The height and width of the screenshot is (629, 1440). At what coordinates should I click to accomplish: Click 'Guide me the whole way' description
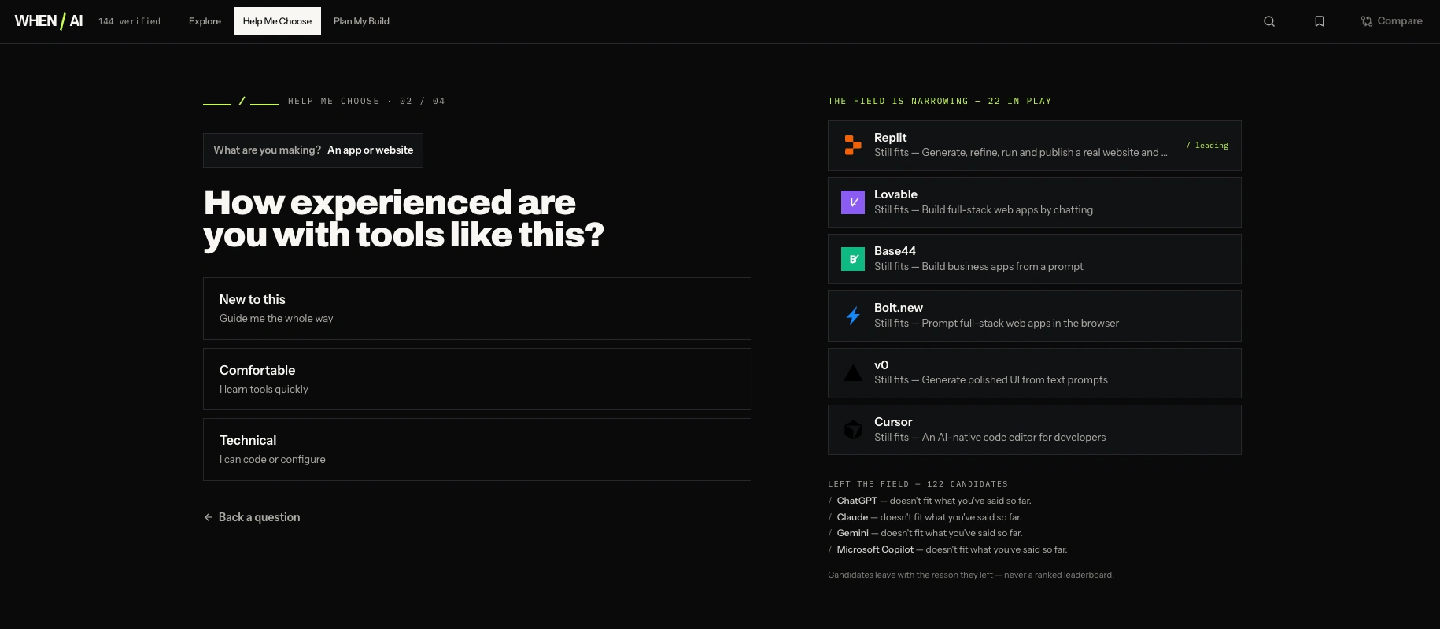pos(276,319)
